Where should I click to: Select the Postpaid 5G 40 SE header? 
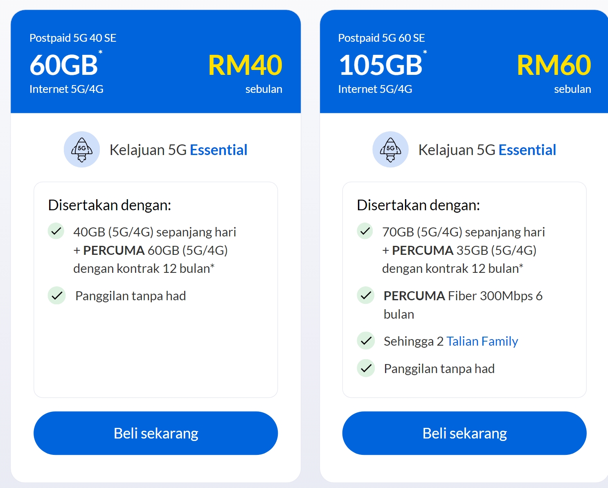pyautogui.click(x=73, y=38)
